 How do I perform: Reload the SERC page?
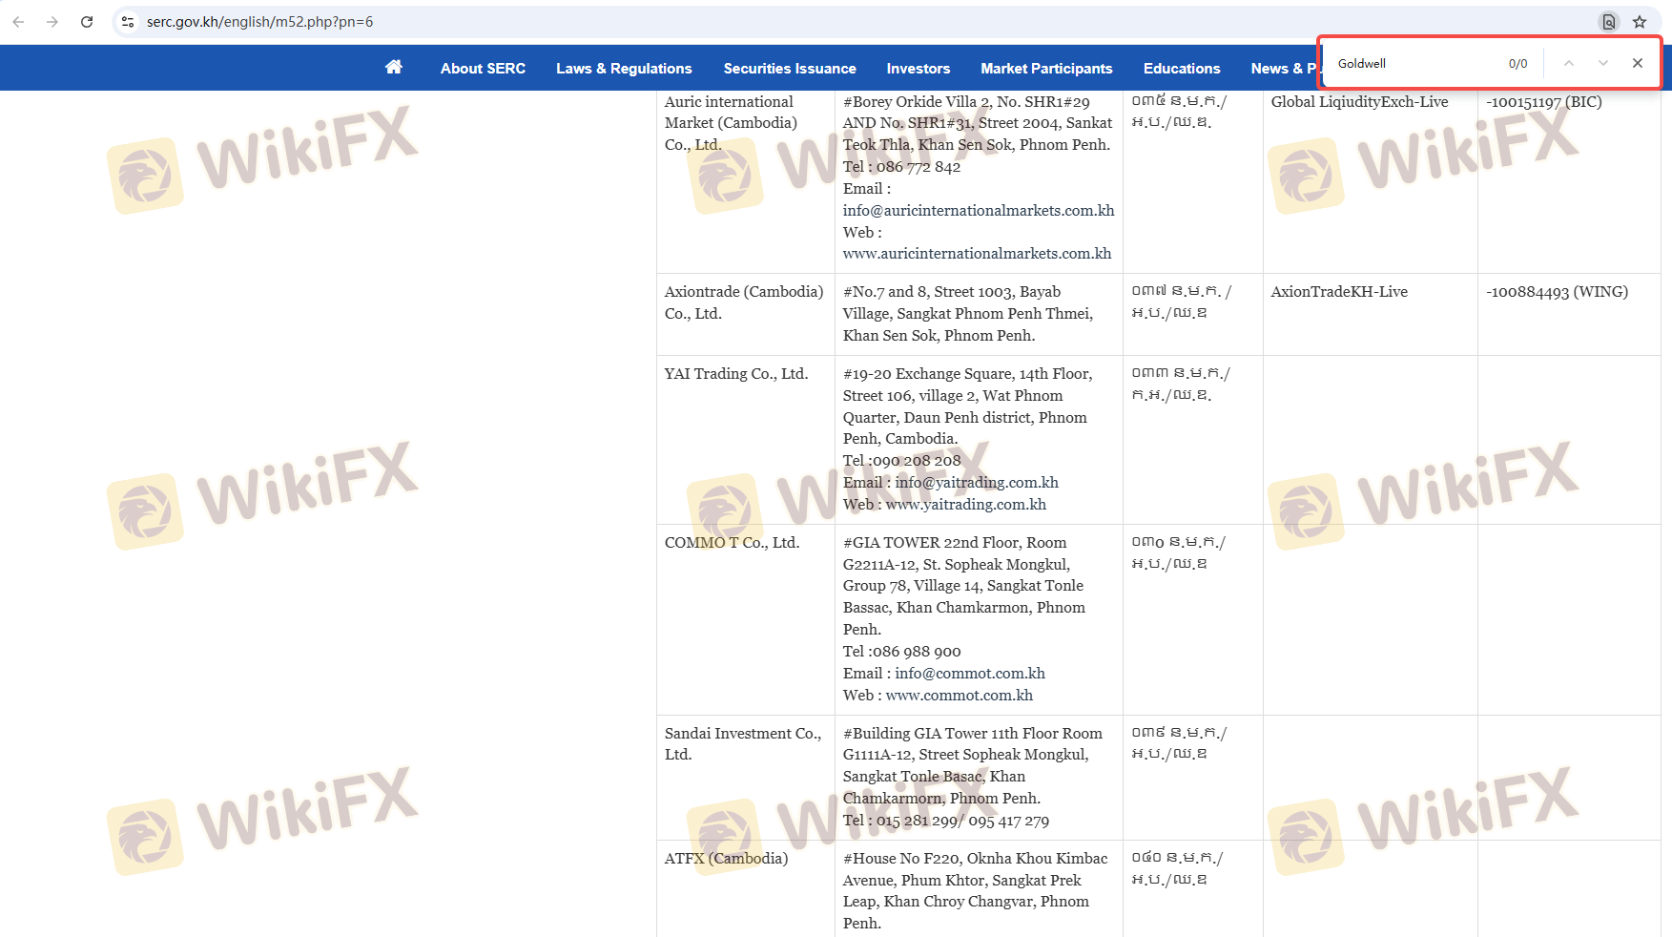point(87,22)
